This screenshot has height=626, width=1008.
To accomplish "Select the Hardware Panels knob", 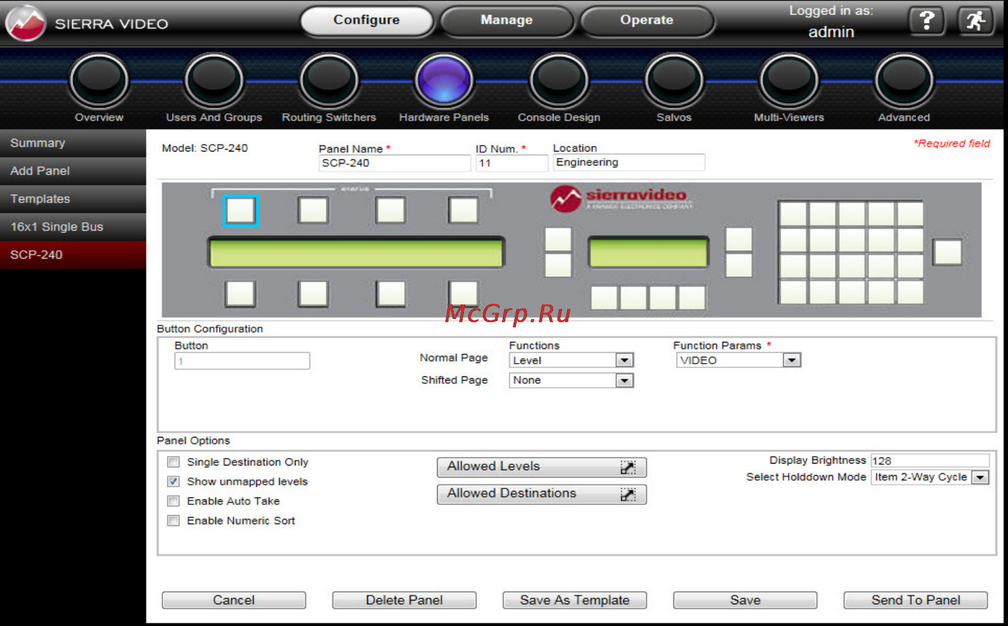I will pos(444,81).
